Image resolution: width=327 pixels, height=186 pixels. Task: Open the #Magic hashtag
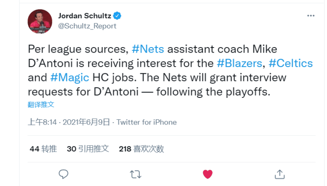70,77
